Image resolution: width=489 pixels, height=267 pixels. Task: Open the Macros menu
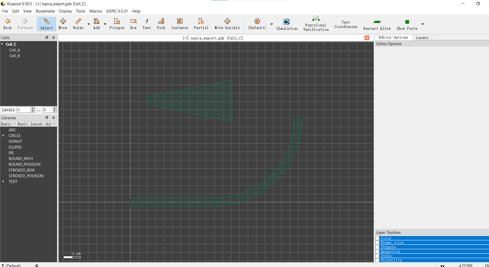point(95,11)
